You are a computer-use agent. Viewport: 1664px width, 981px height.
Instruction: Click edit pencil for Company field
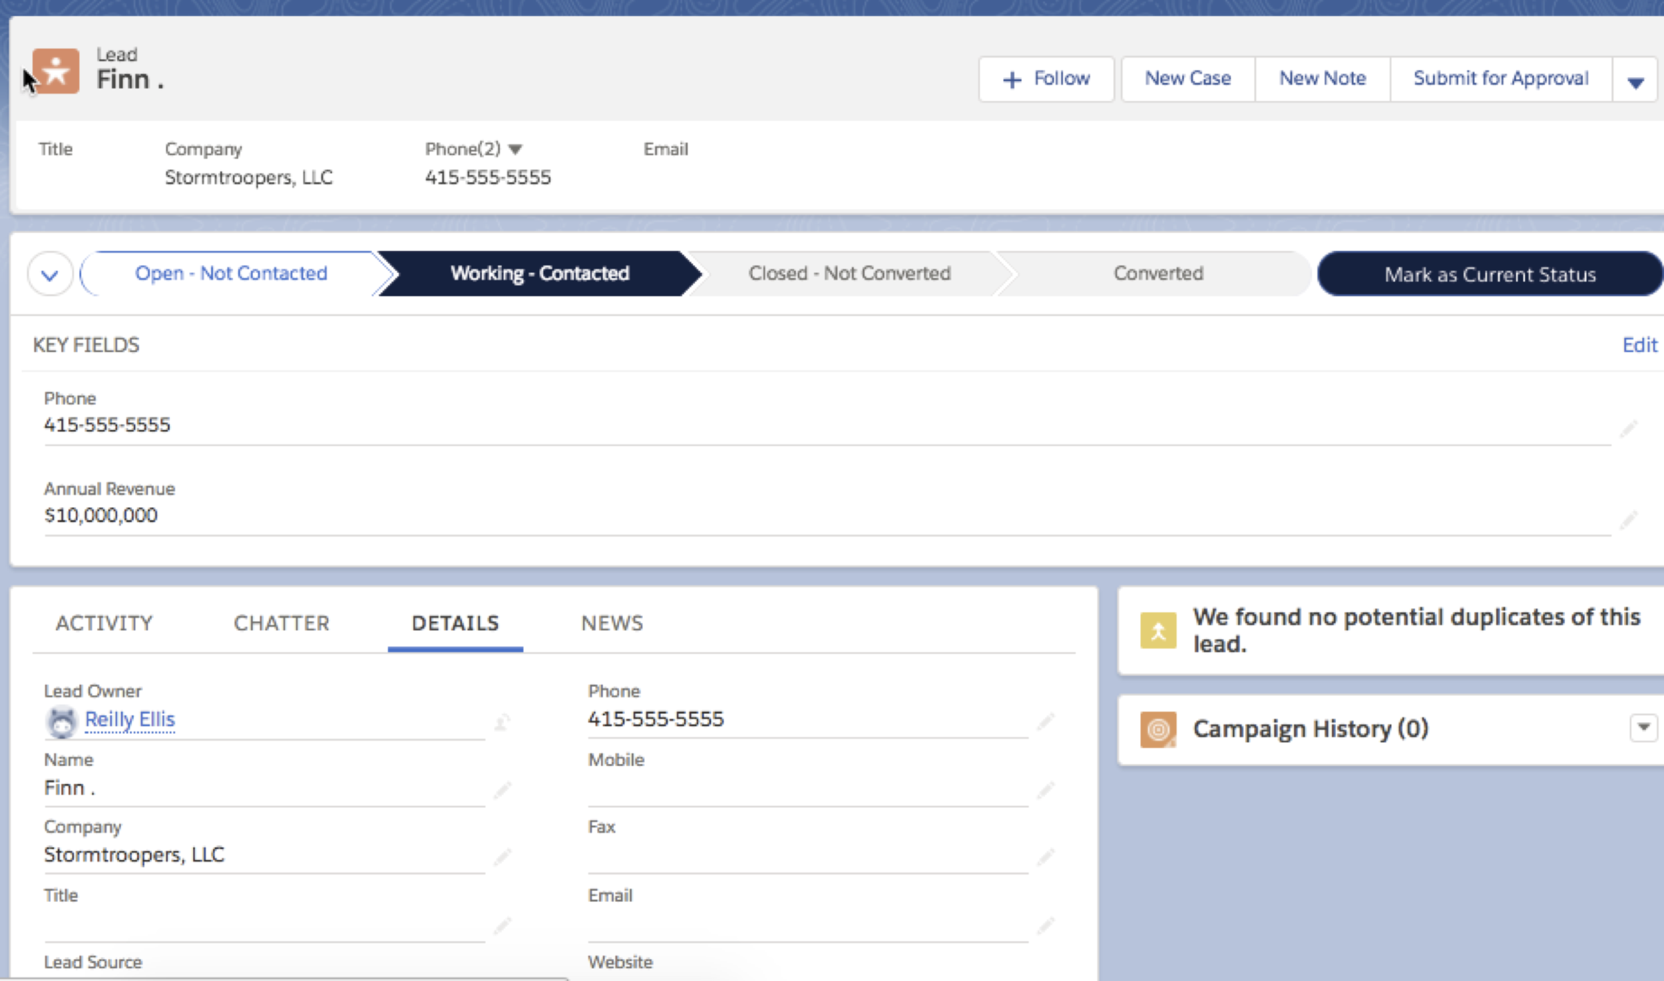pyautogui.click(x=503, y=857)
